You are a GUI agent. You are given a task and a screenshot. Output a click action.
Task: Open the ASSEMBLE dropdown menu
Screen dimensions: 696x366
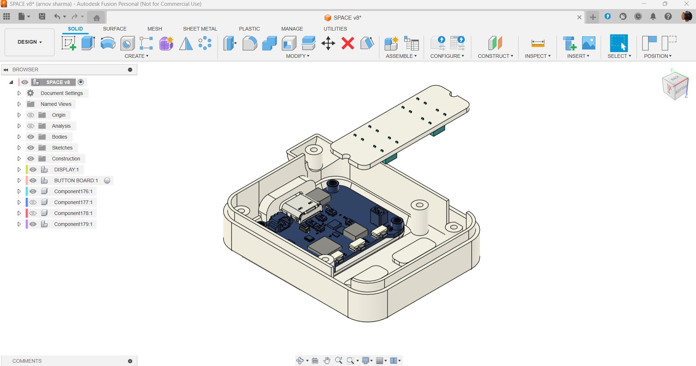pos(401,56)
